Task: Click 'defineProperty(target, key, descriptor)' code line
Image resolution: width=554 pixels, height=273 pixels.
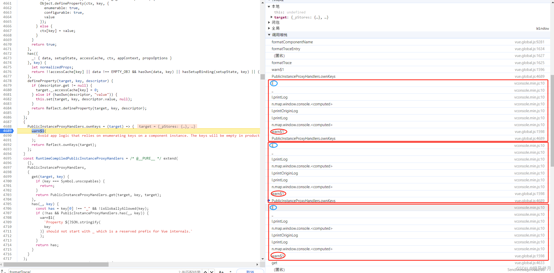Action: [x=70, y=81]
